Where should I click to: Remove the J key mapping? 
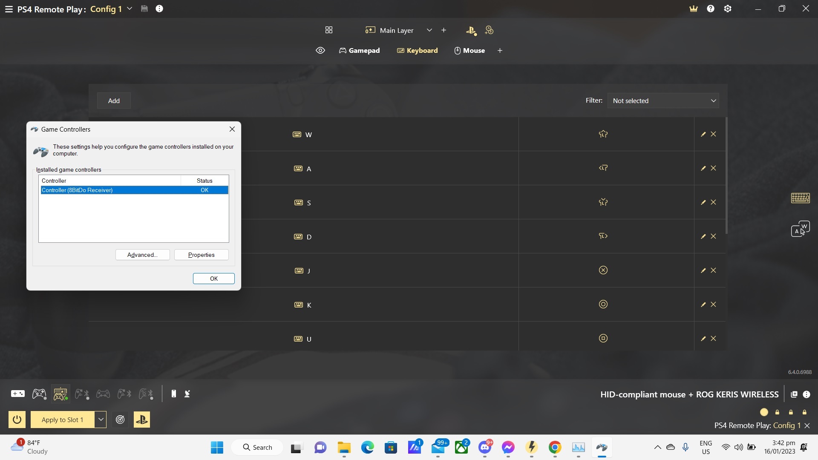[713, 270]
